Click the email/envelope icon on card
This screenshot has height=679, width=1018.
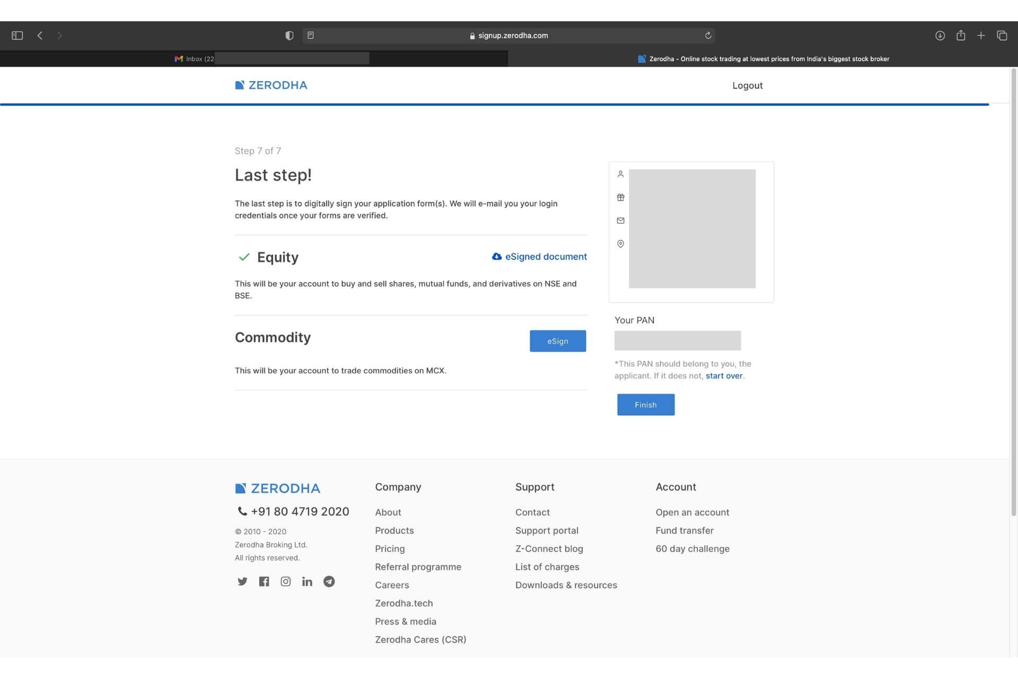pyautogui.click(x=620, y=221)
